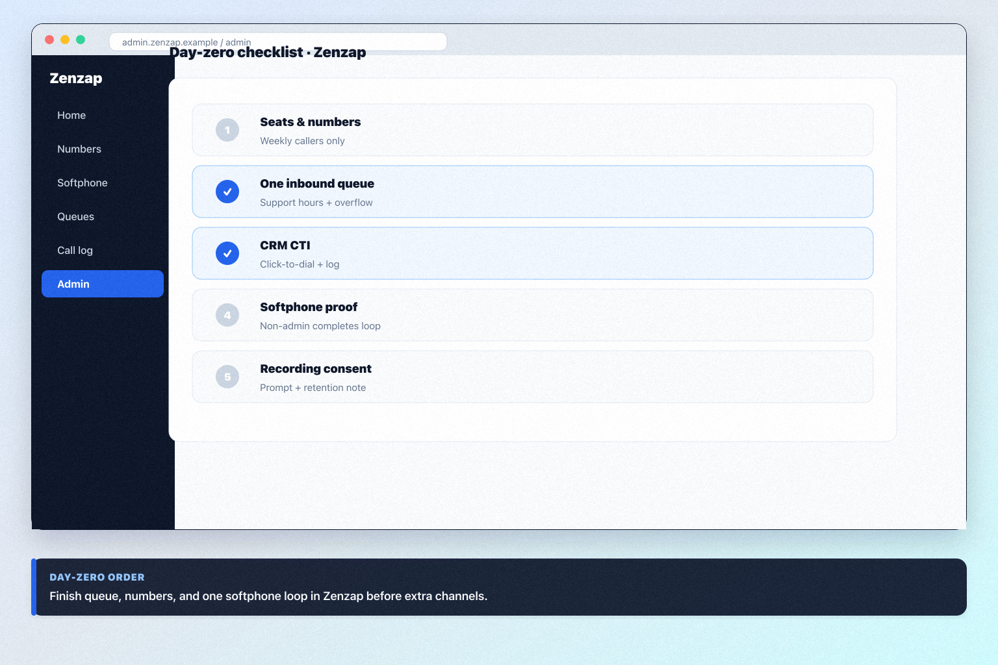Image resolution: width=998 pixels, height=665 pixels.
Task: Click the One inbound queue title
Action: pos(317,183)
